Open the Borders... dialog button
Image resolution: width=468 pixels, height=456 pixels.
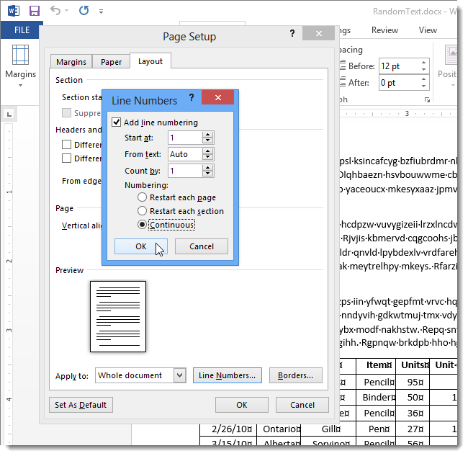click(295, 375)
